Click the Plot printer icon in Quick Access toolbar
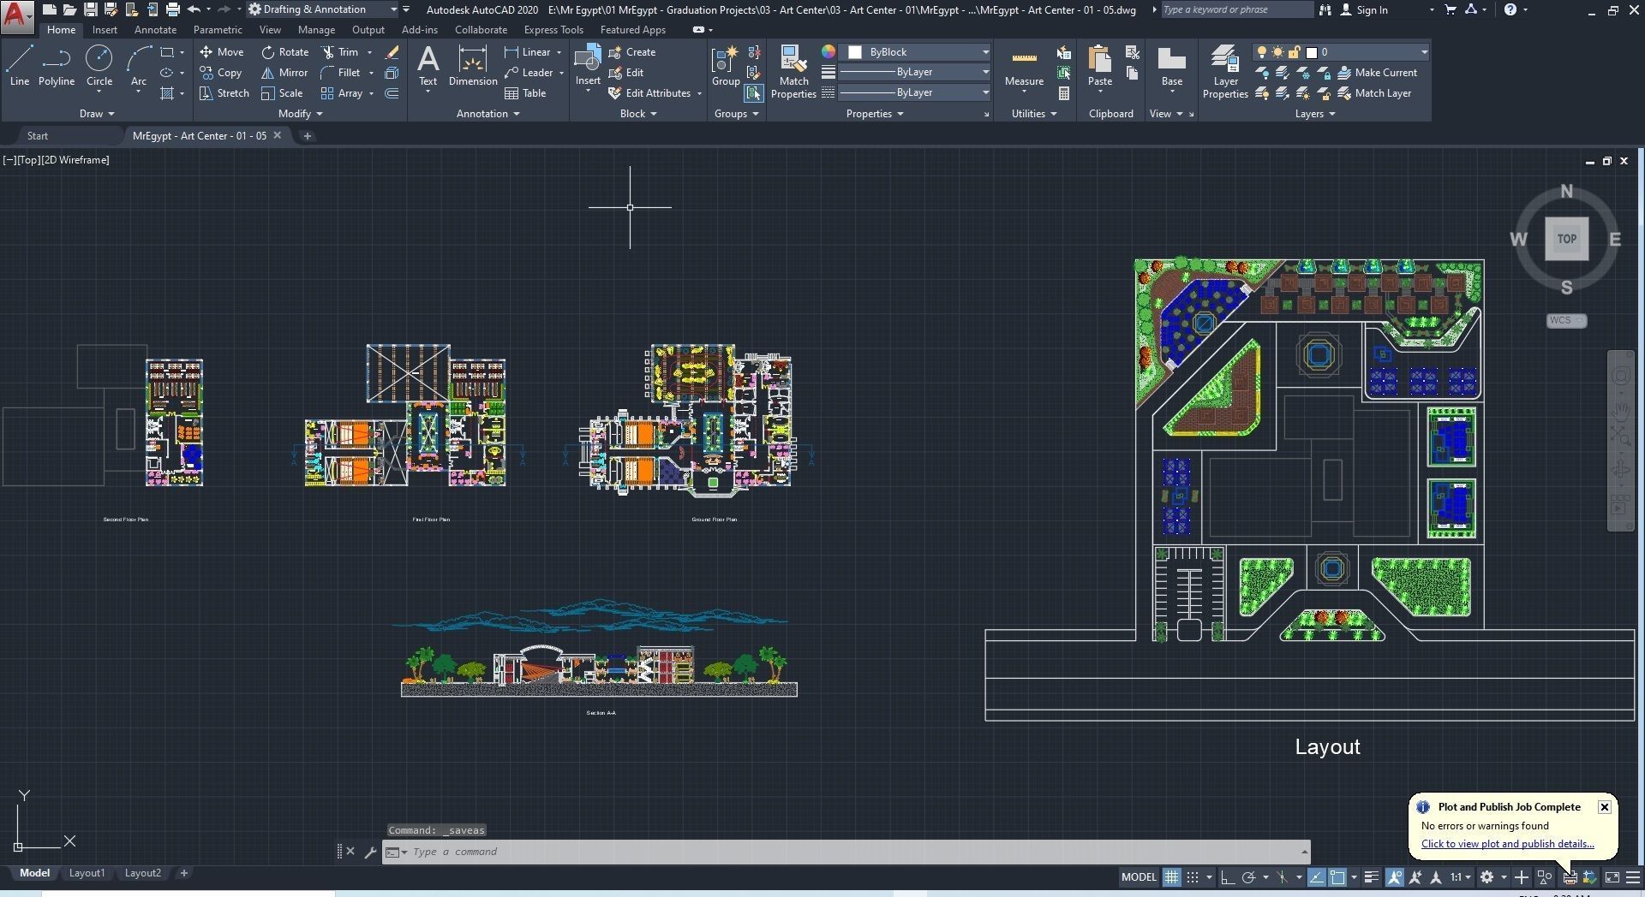The width and height of the screenshot is (1645, 897). tap(172, 9)
